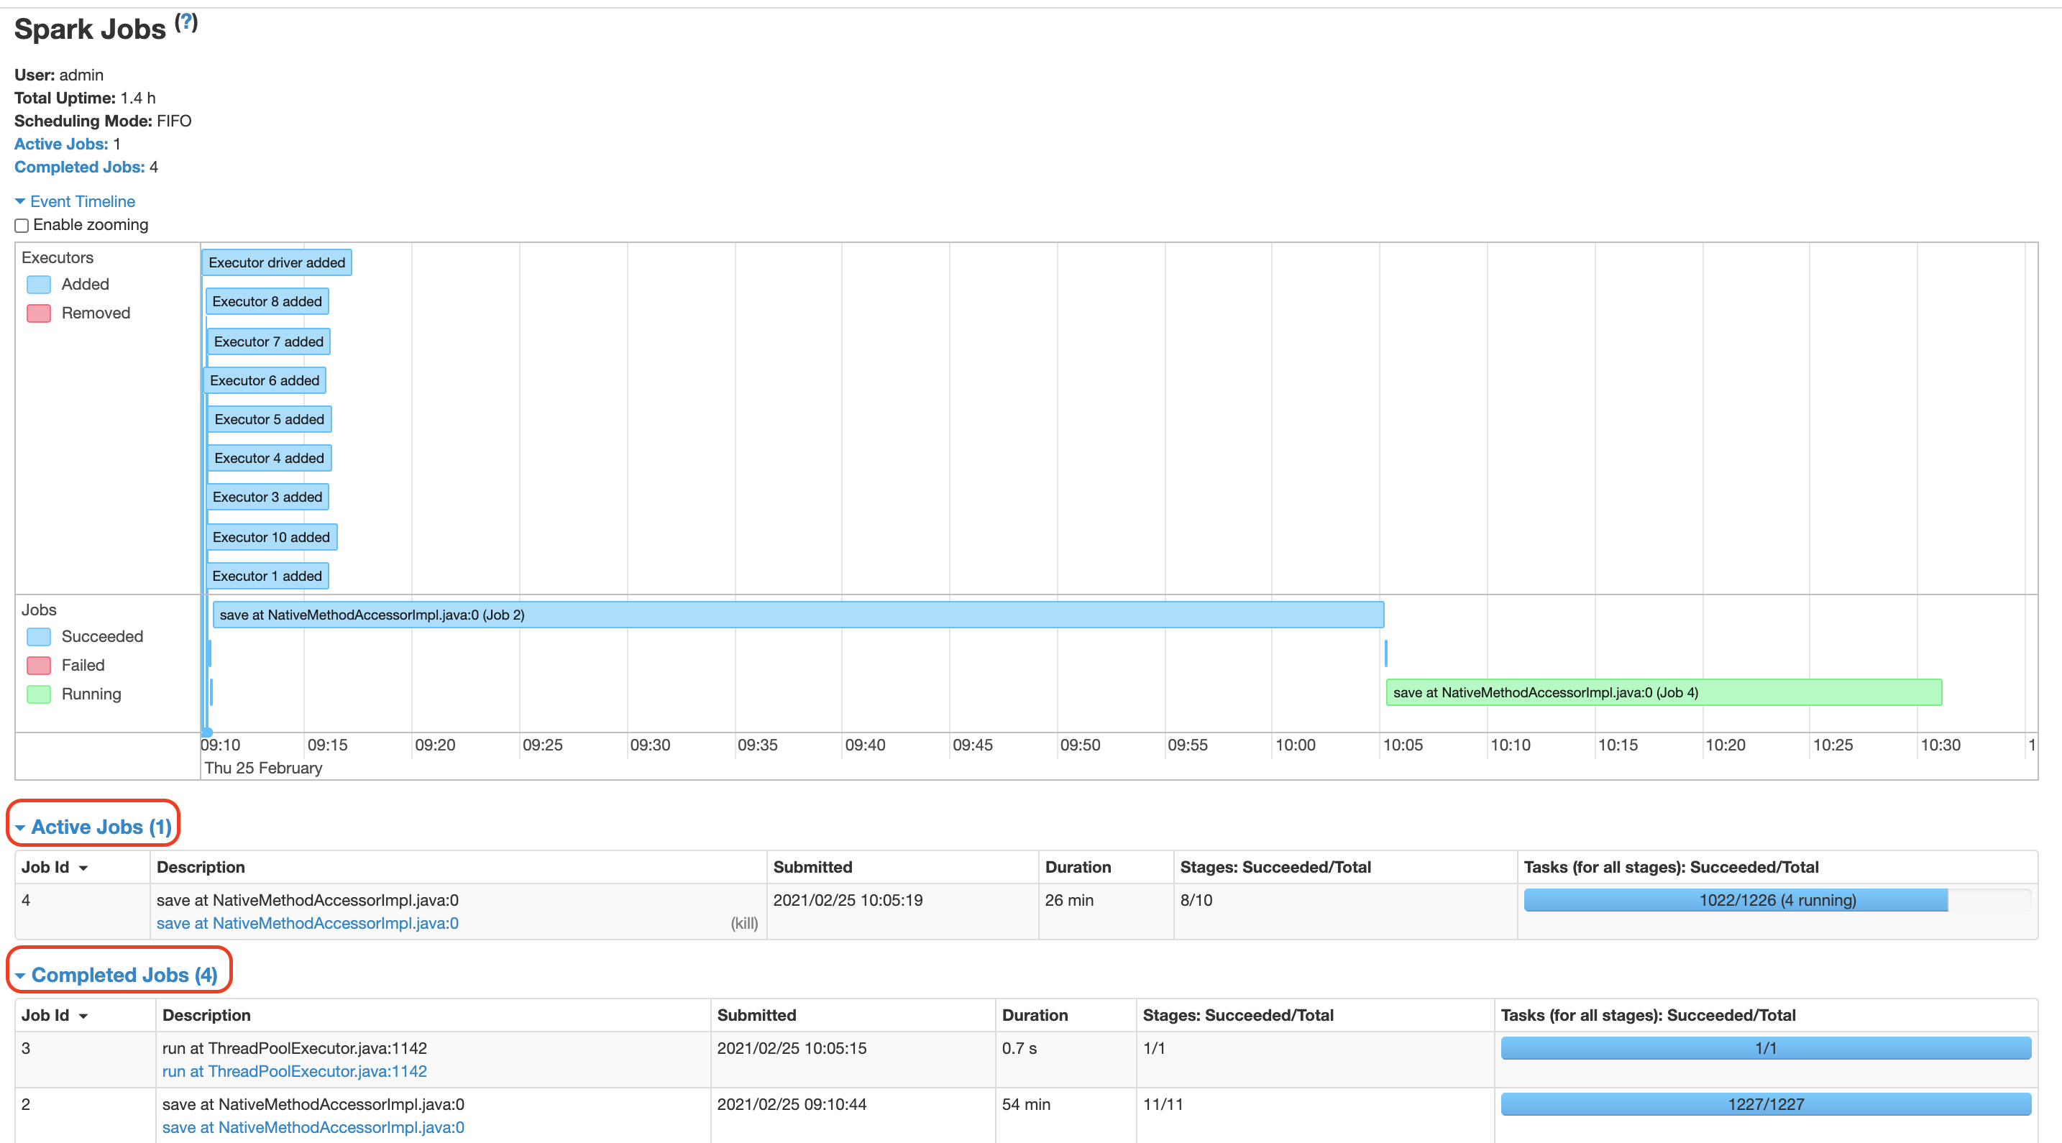The image size is (2062, 1143).
Task: Open job 4 save at NativeMethodAccessorImpl link
Action: (308, 923)
